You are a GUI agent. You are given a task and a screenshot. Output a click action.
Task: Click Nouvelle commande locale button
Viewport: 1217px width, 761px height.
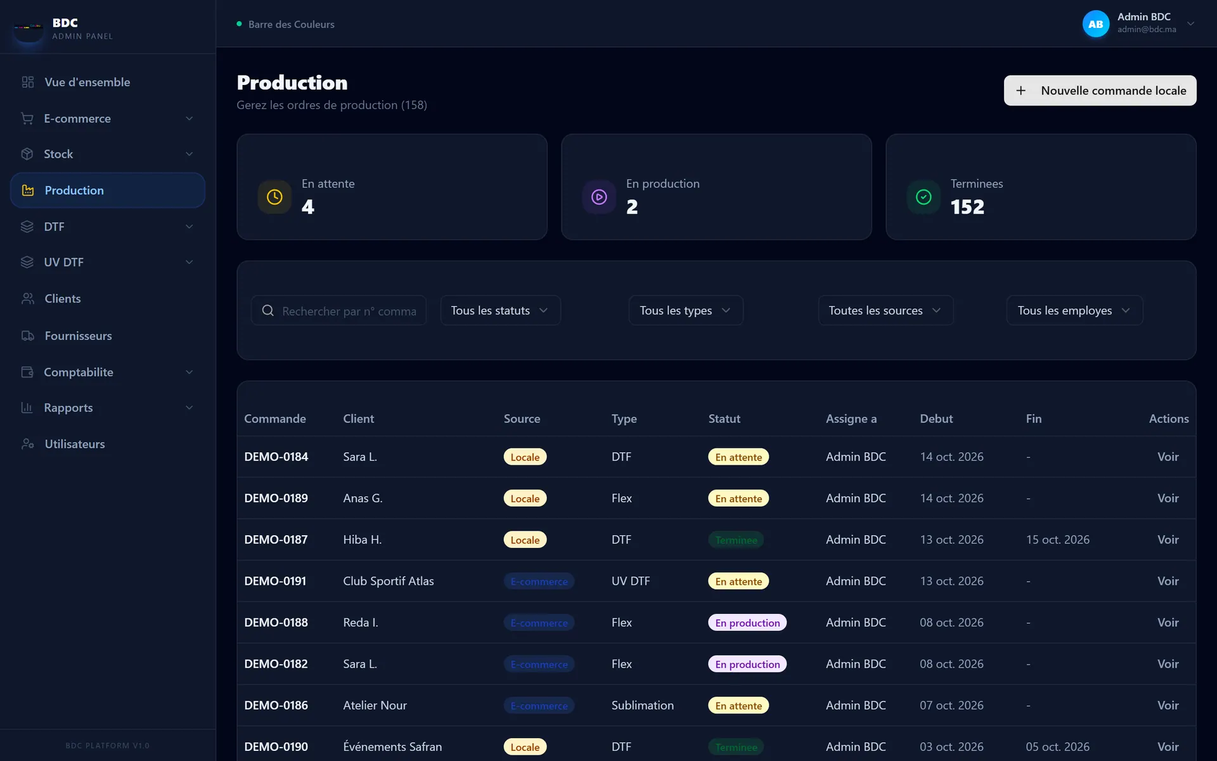point(1100,91)
